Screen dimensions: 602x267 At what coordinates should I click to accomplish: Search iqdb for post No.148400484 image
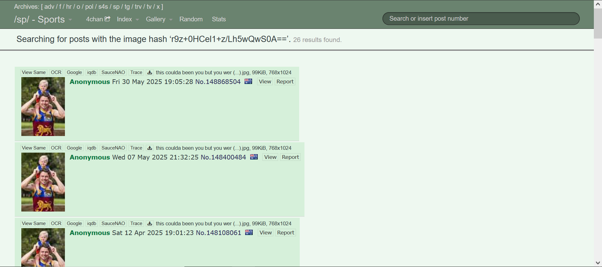92,148
